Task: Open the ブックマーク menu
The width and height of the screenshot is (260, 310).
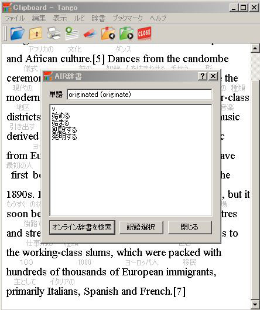Action: [128, 18]
